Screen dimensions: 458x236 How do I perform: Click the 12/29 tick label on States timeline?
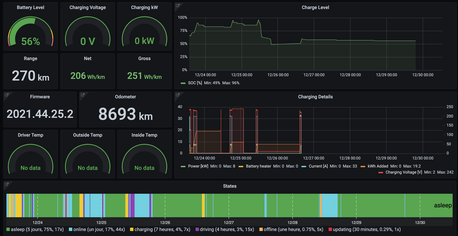[356, 222]
